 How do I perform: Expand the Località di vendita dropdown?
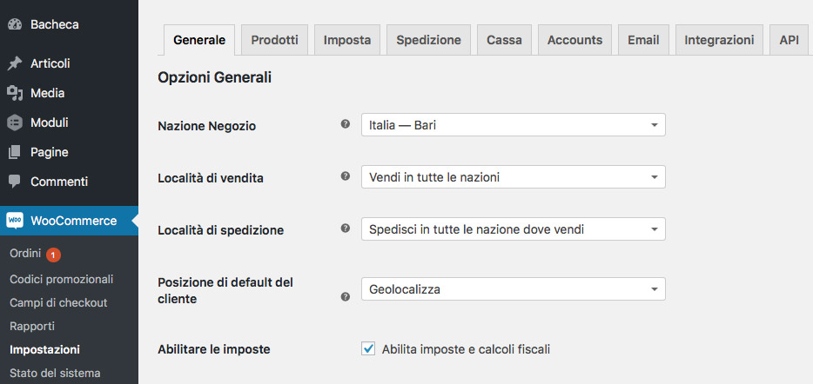point(514,177)
